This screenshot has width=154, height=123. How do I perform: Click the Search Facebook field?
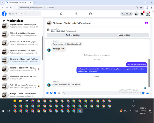click(x=25, y=14)
